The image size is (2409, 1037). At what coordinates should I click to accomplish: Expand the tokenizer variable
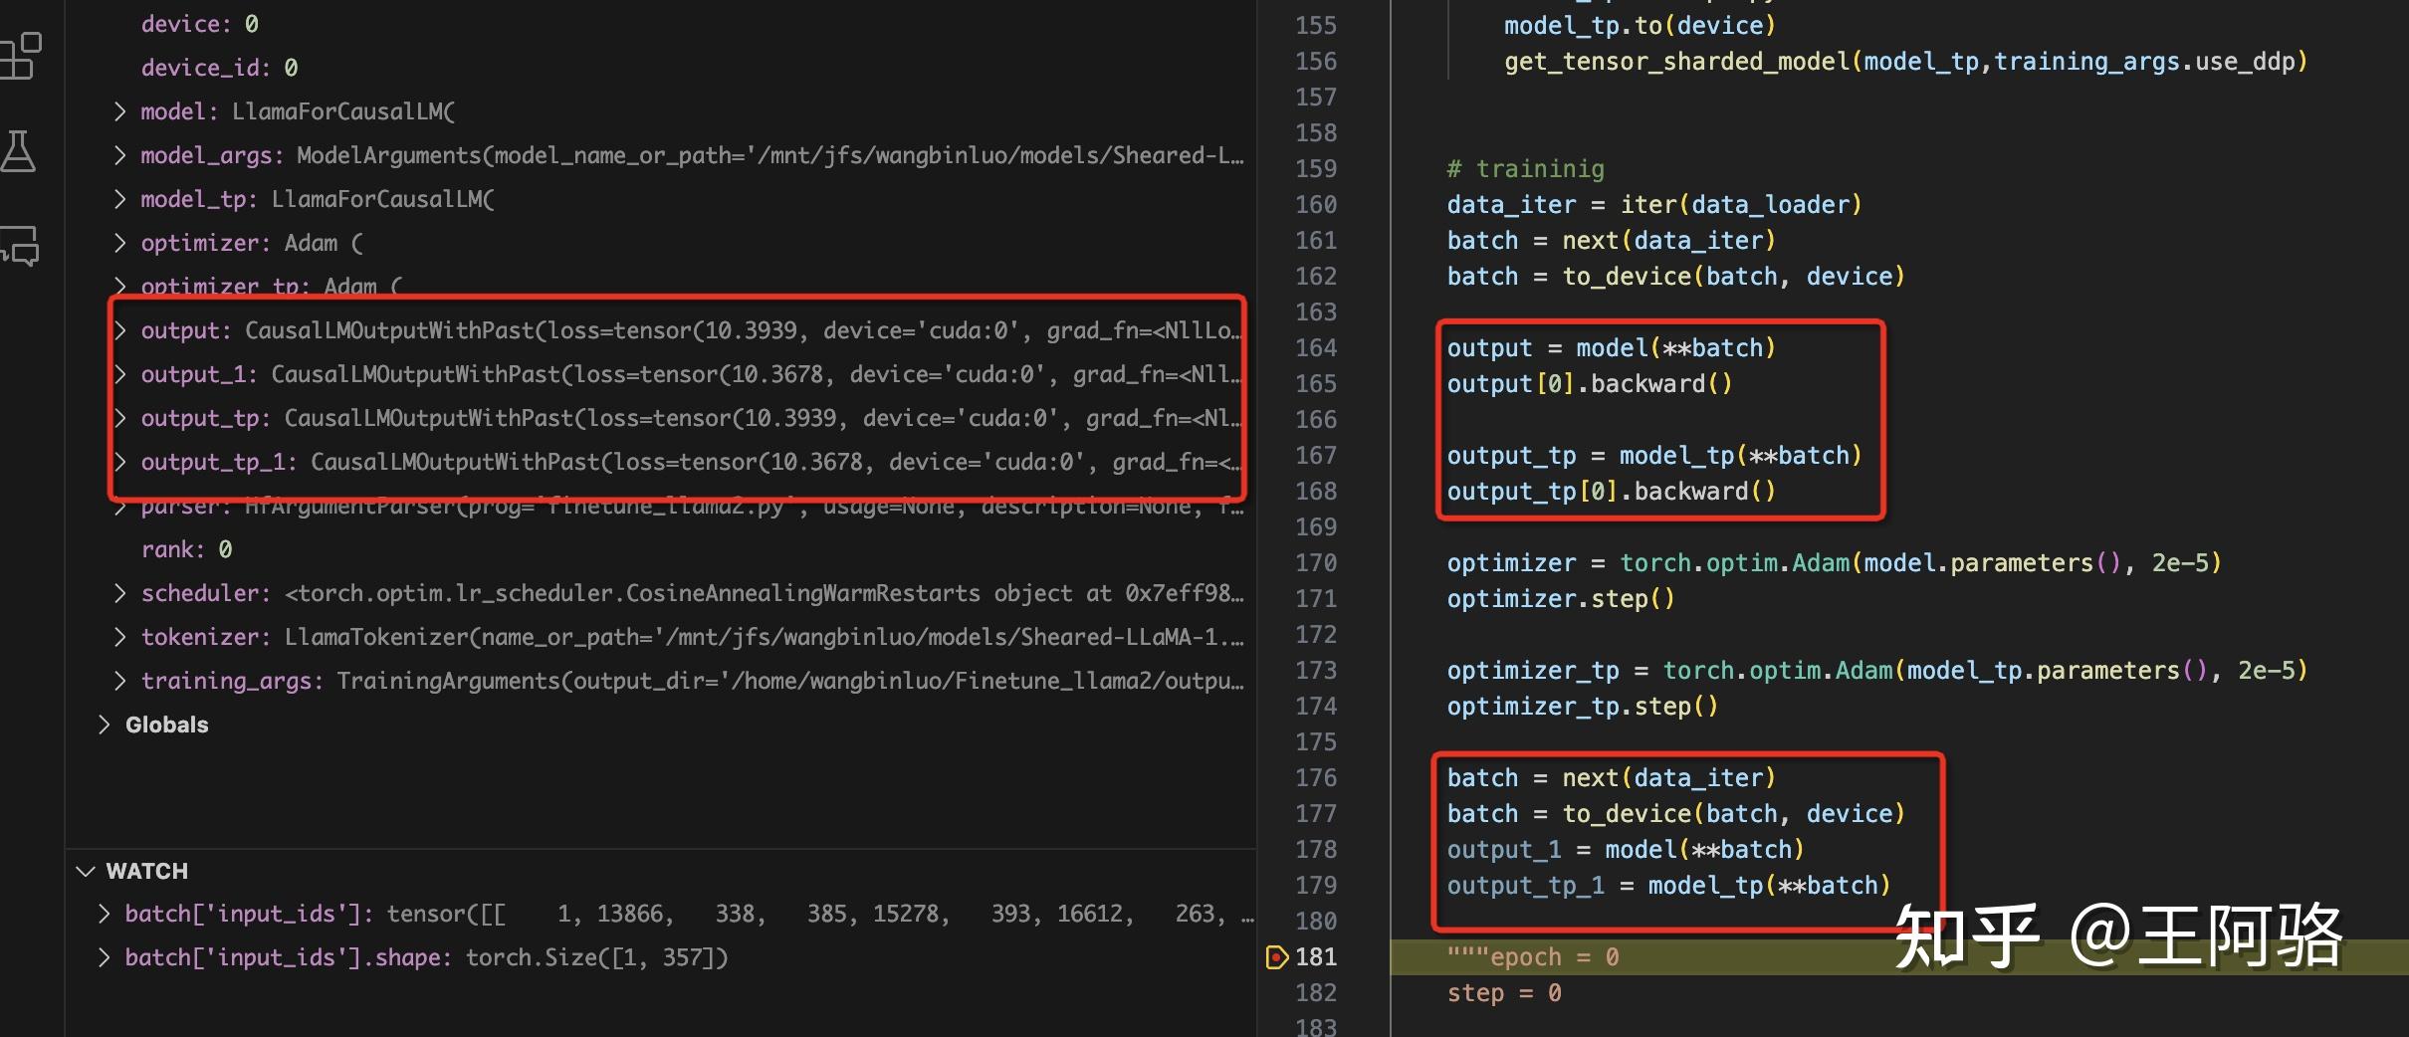[x=119, y=637]
